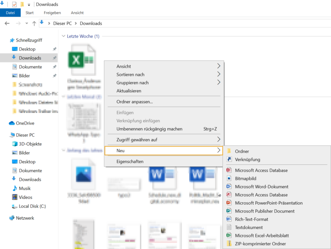
Task: Click the Microsoft Publisher Document icon
Action: click(229, 211)
